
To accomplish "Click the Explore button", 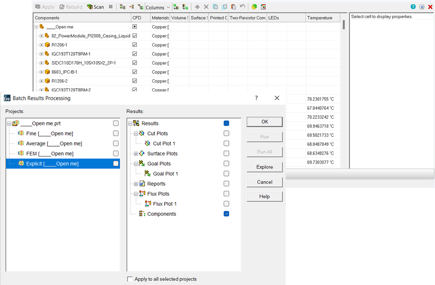I will coord(265,167).
